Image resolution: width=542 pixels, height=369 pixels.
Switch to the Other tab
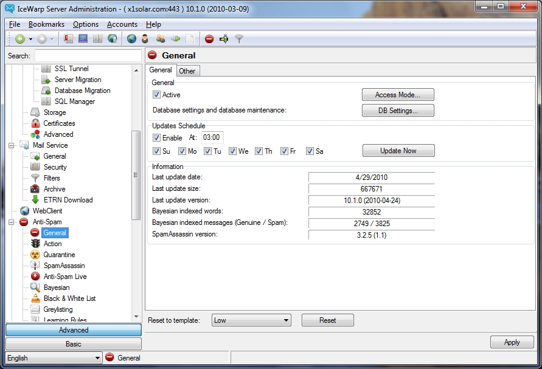[187, 71]
